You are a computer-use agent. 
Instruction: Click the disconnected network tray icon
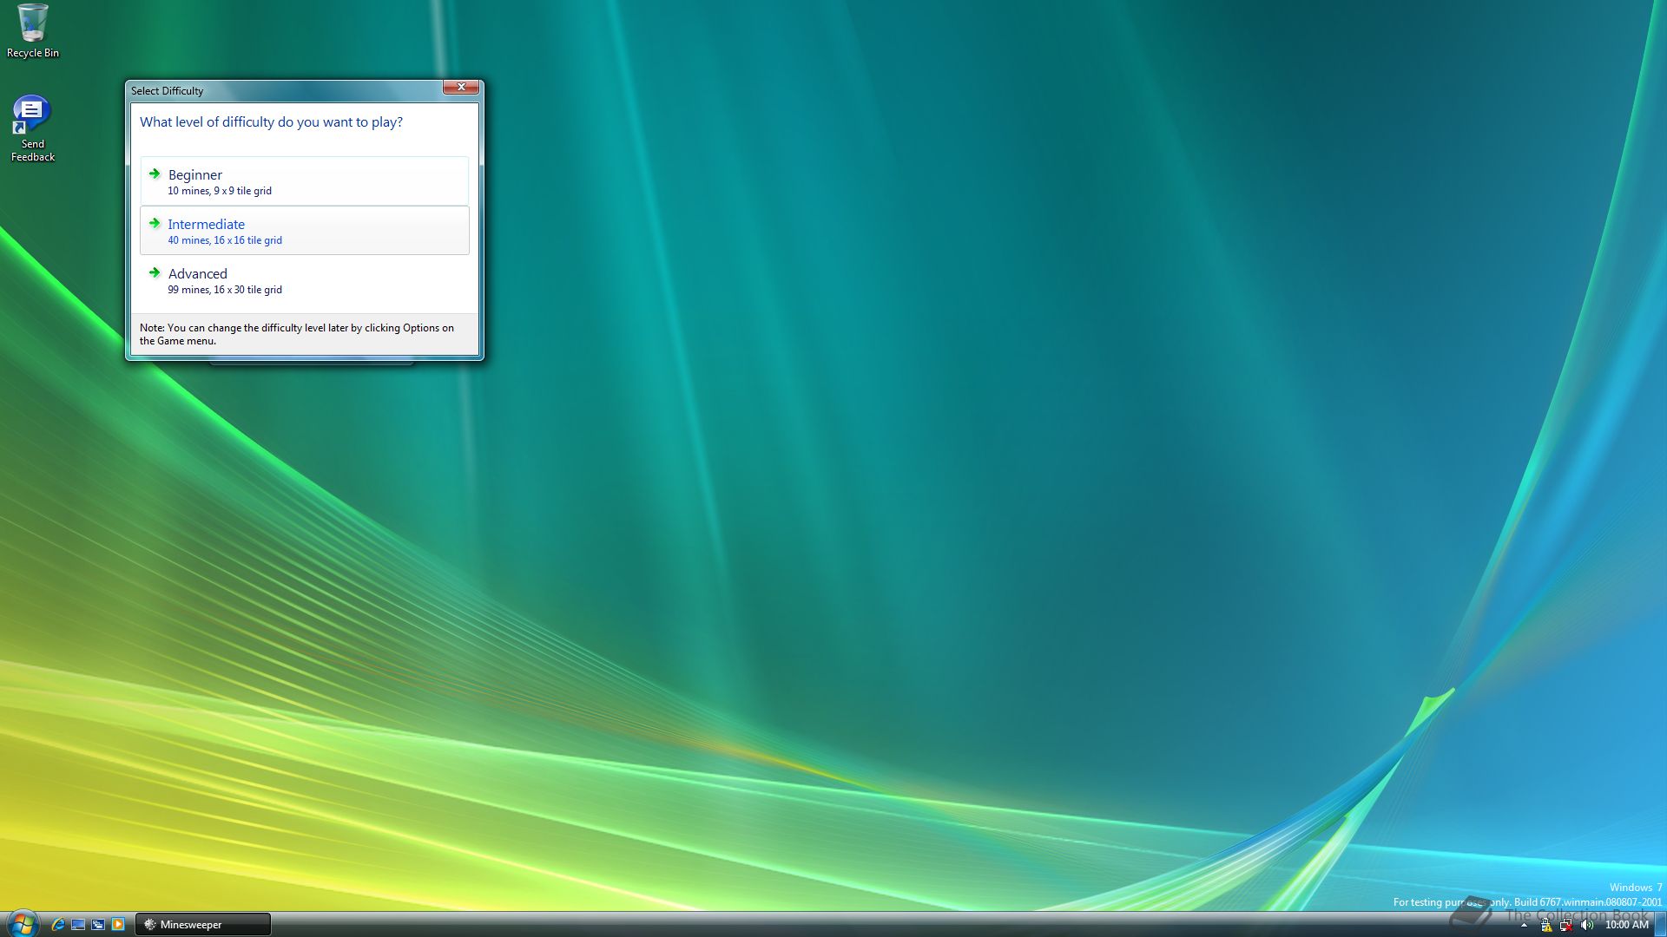tap(1566, 926)
